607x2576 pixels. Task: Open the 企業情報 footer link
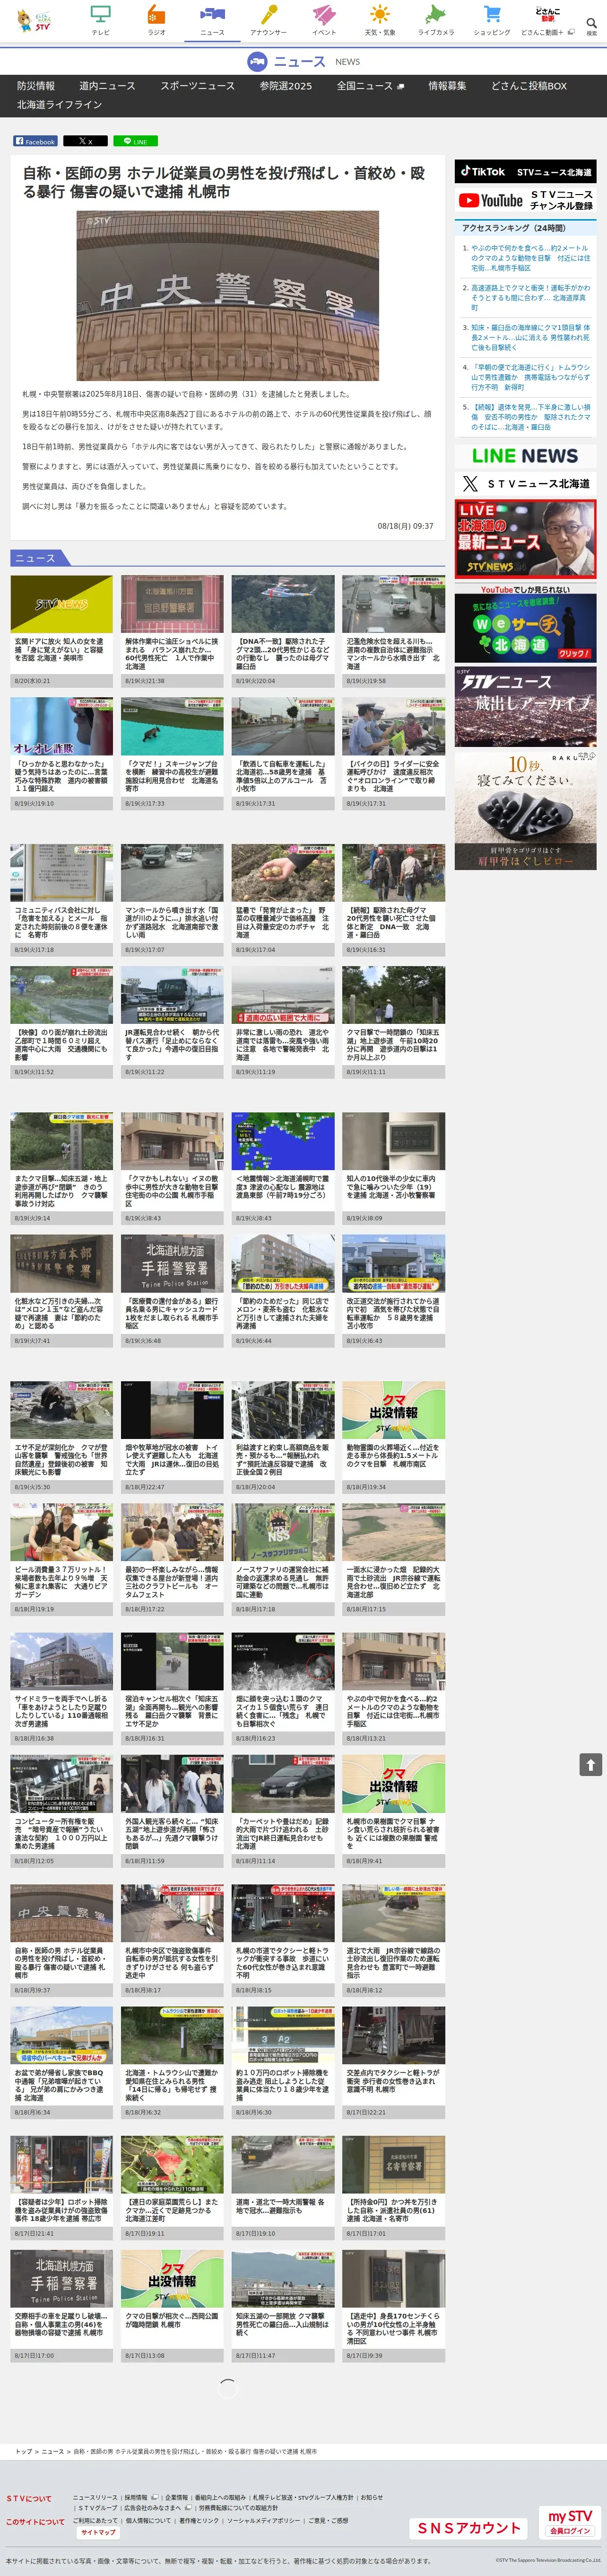[x=176, y=2497]
